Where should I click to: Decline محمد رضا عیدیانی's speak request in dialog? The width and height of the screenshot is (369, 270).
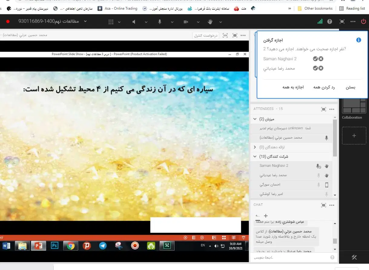point(321,68)
